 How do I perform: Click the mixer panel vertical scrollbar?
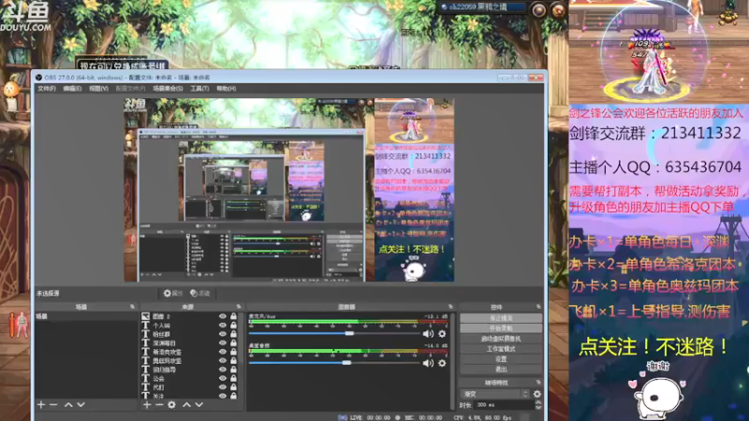coord(452,360)
